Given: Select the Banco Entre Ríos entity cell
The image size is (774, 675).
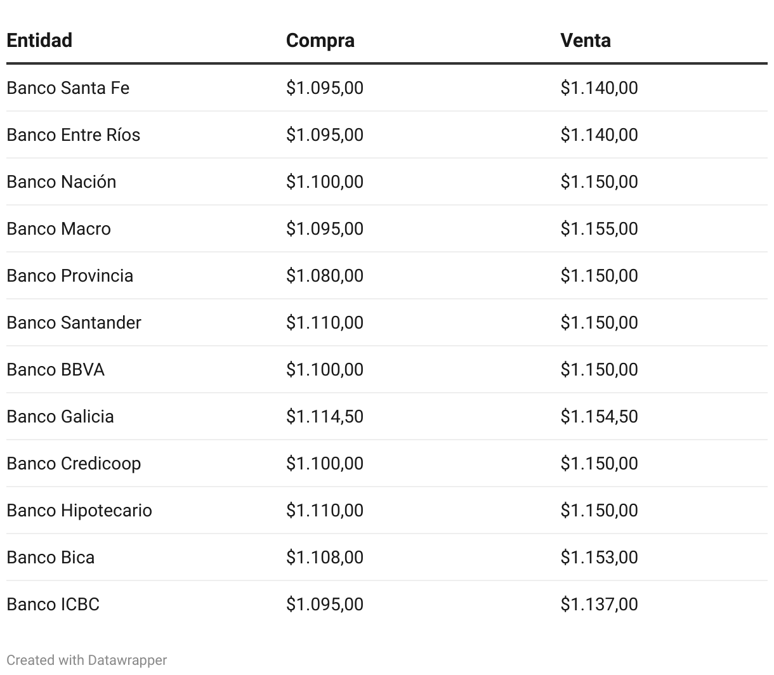Looking at the screenshot, I should [x=73, y=134].
